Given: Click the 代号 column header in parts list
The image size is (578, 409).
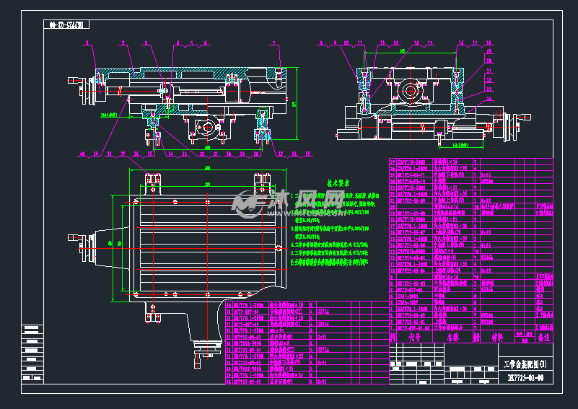Looking at the screenshot, I should (414, 336).
